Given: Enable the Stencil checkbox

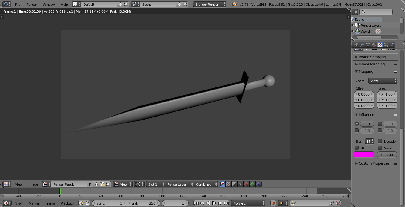Looking at the screenshot, I should (380, 148).
